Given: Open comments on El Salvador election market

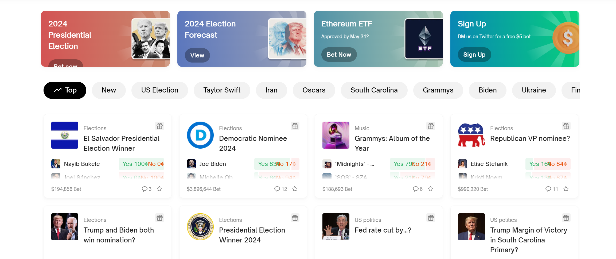Looking at the screenshot, I should (146, 189).
